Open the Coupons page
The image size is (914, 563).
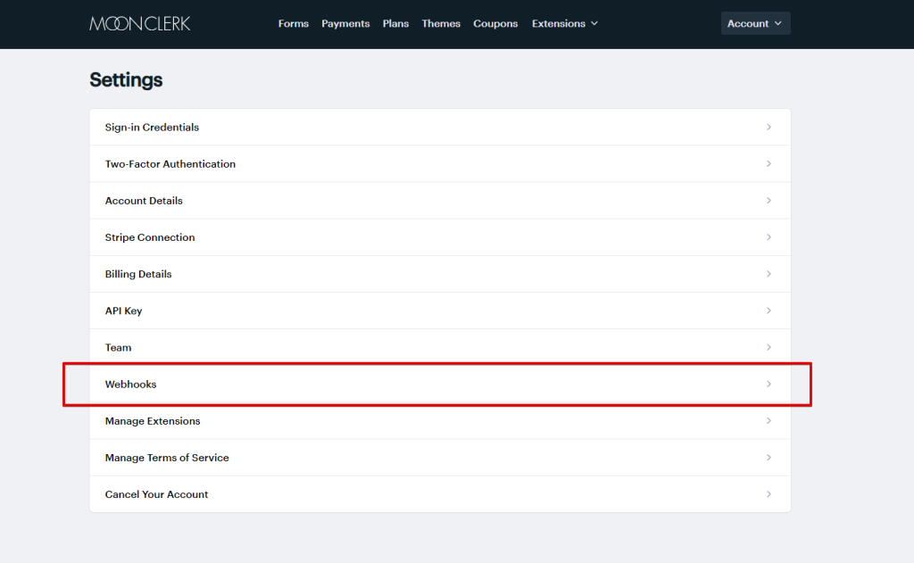(495, 24)
